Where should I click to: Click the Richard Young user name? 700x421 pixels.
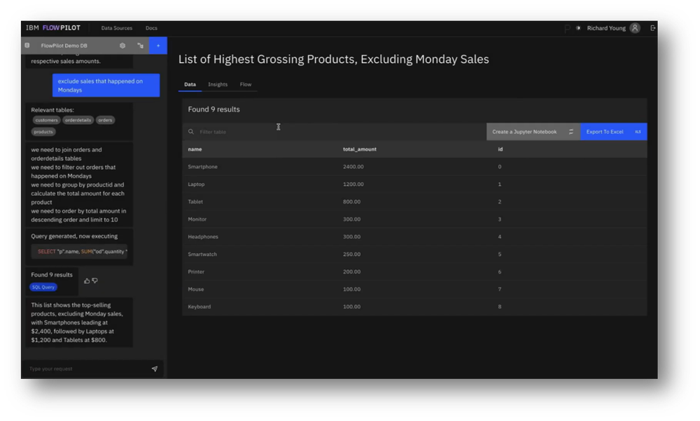click(605, 28)
